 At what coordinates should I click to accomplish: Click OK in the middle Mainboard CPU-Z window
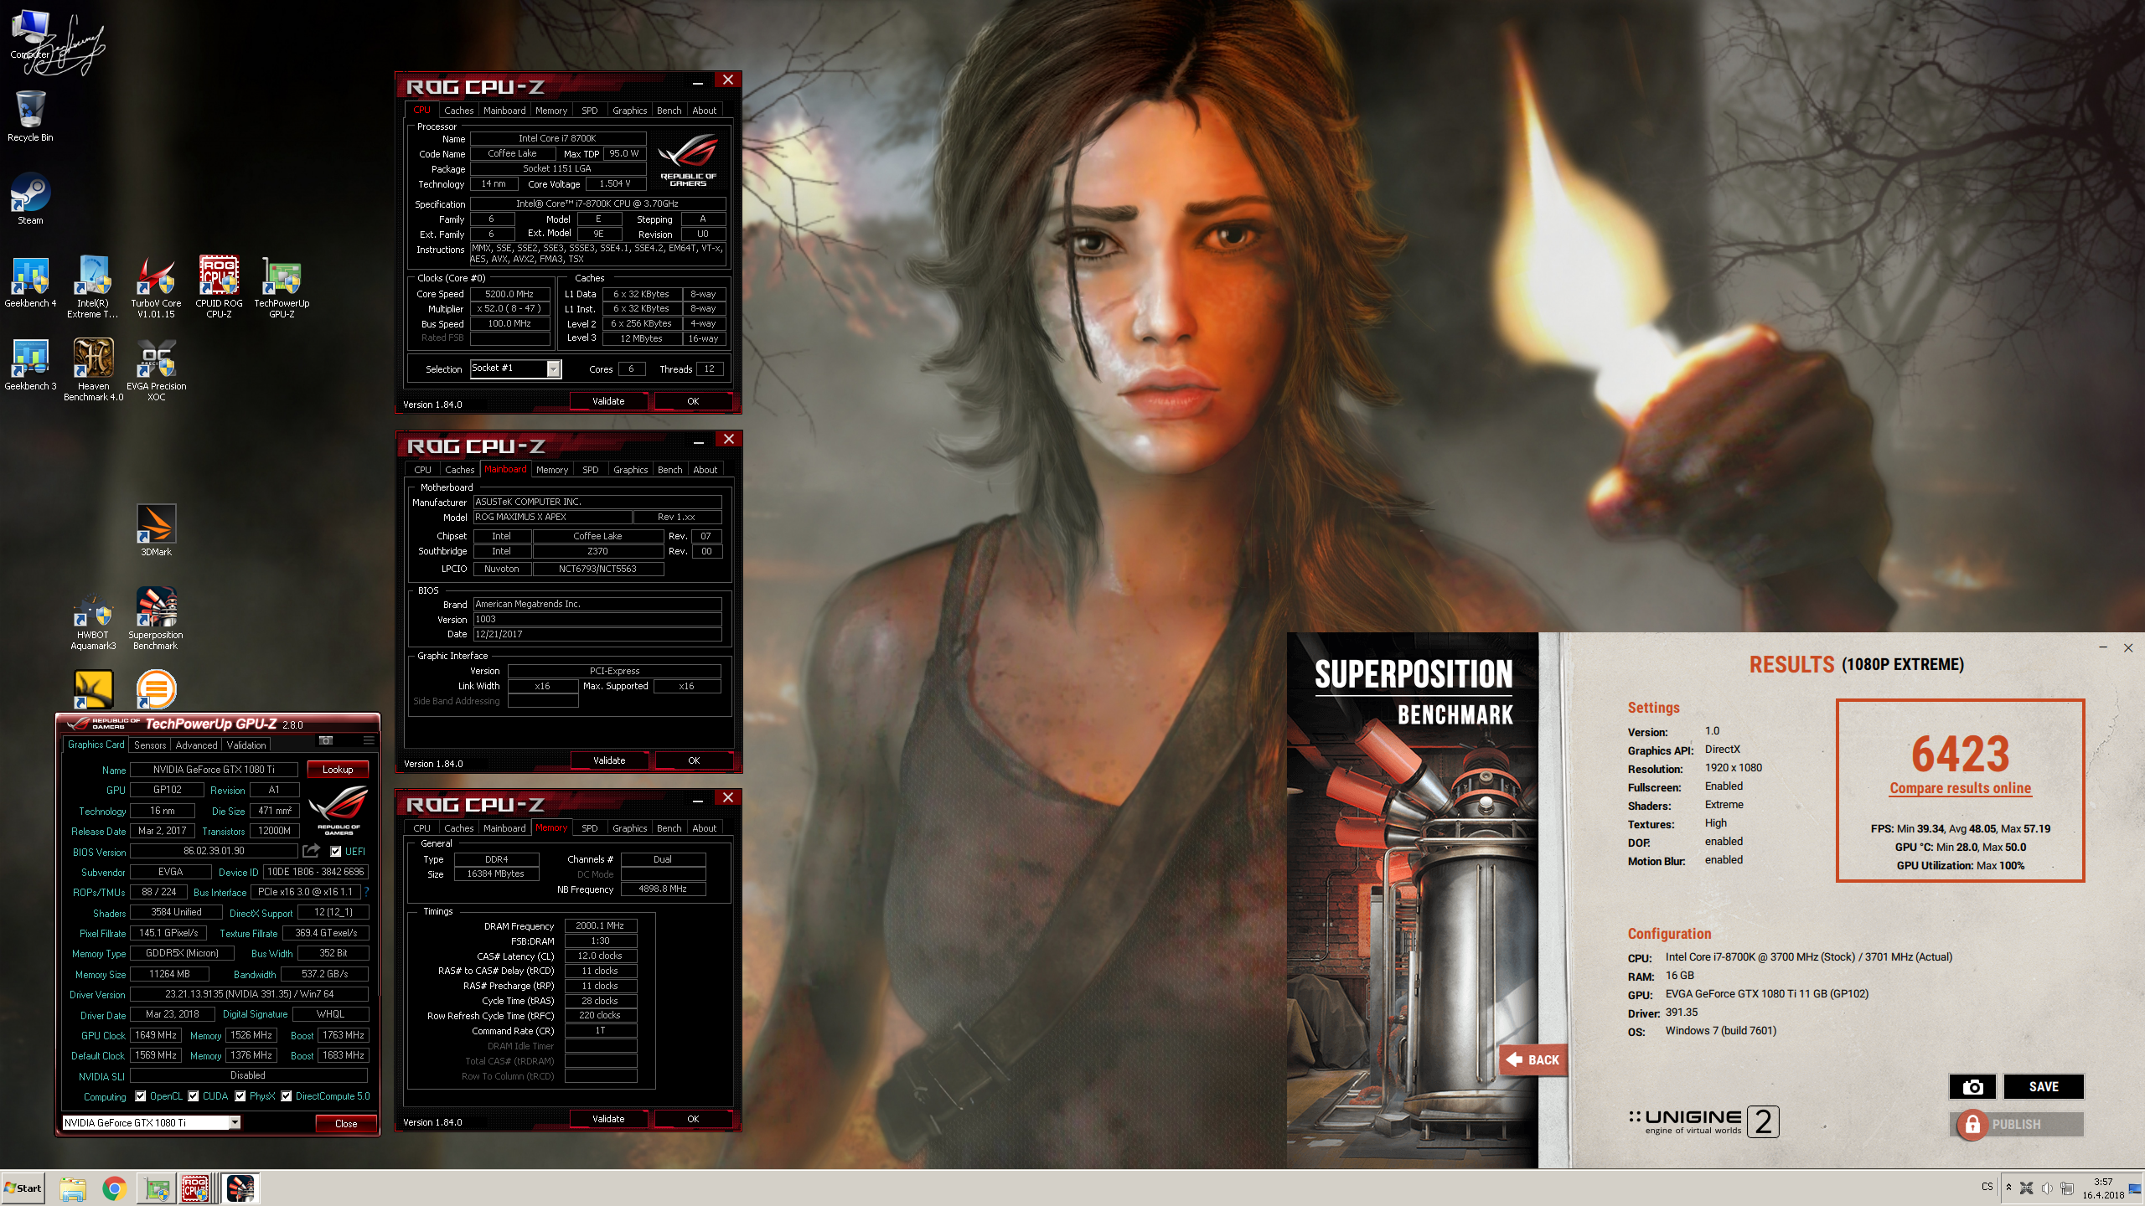(x=693, y=760)
